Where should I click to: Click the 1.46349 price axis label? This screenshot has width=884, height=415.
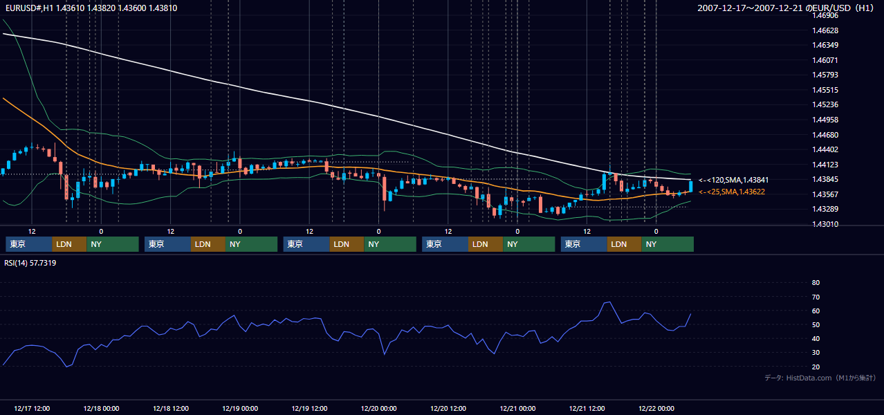[x=825, y=46]
